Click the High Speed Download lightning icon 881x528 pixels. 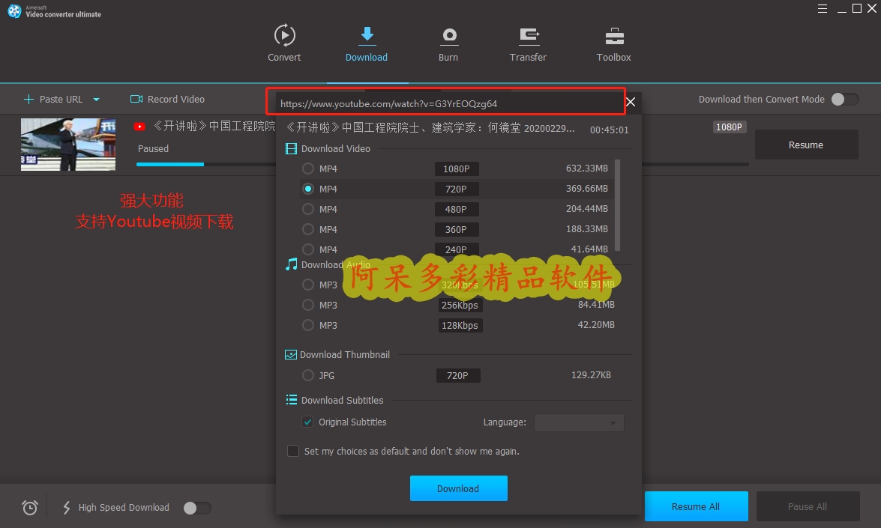[66, 507]
